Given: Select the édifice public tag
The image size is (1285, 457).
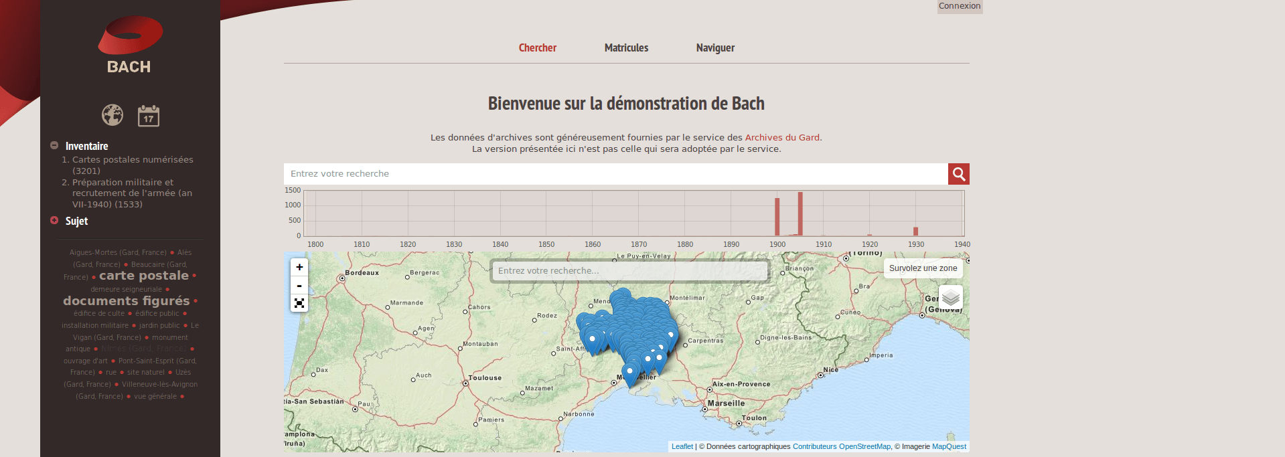Looking at the screenshot, I should (157, 314).
